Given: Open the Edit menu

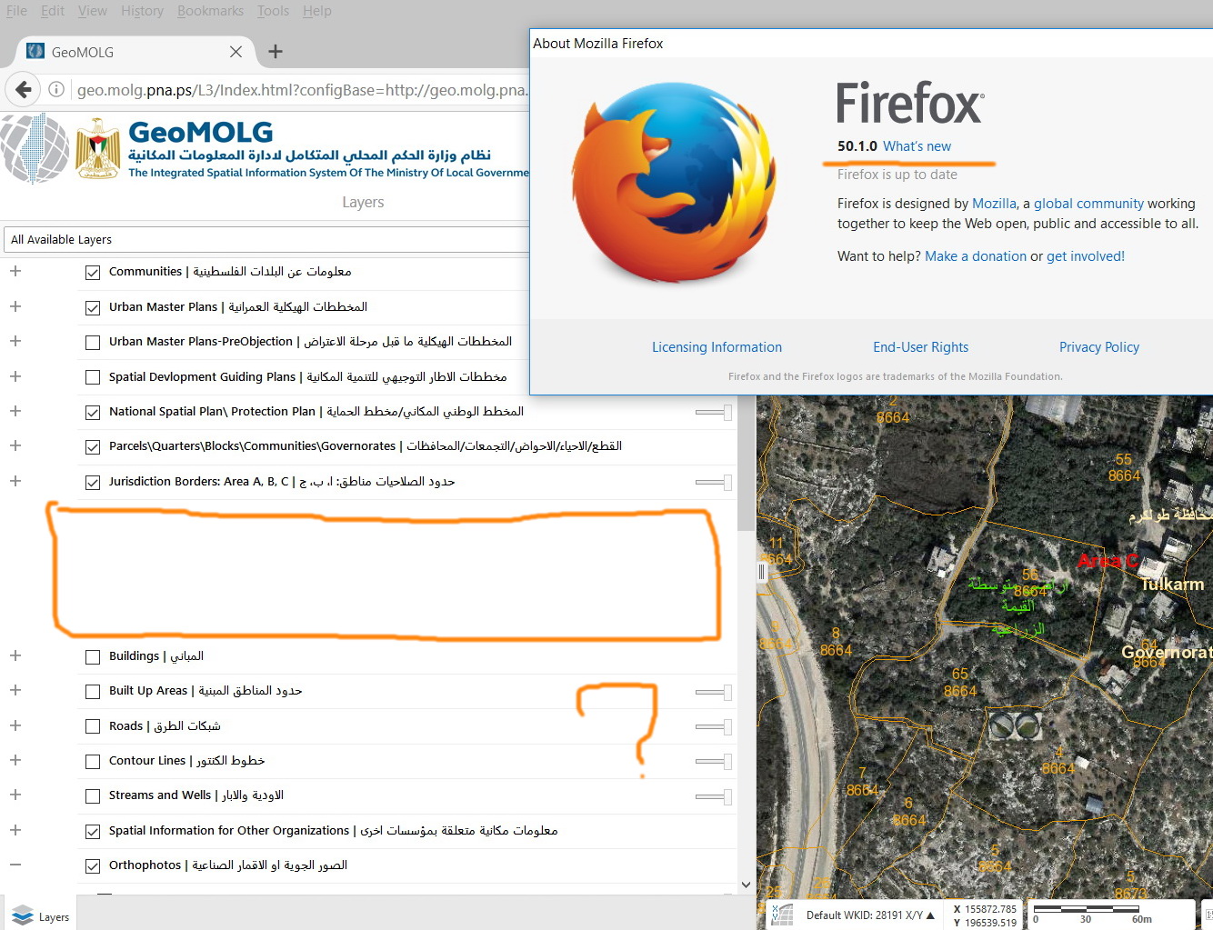Looking at the screenshot, I should tap(53, 11).
